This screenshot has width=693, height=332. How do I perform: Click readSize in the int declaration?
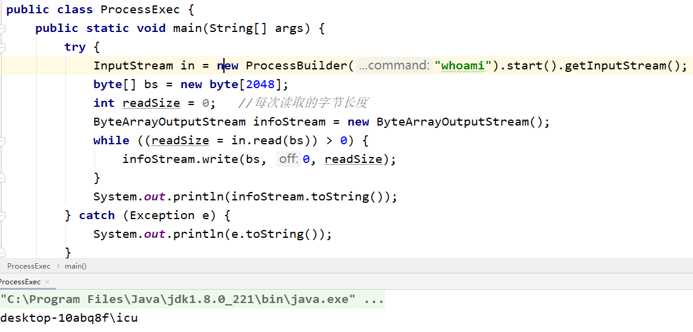coord(151,103)
